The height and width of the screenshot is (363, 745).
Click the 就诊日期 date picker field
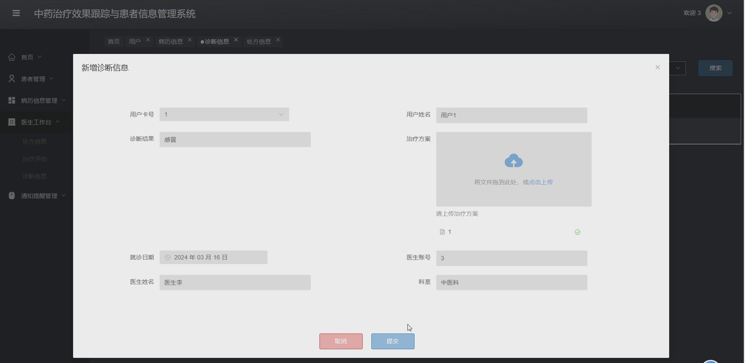click(213, 257)
